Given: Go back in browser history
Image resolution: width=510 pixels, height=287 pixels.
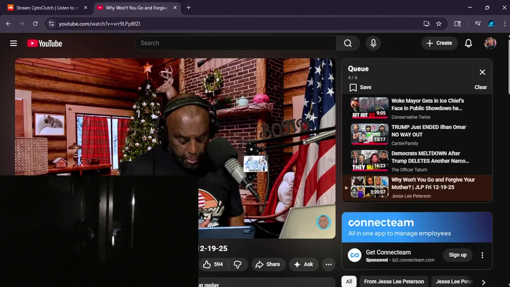Looking at the screenshot, I should click(x=8, y=24).
